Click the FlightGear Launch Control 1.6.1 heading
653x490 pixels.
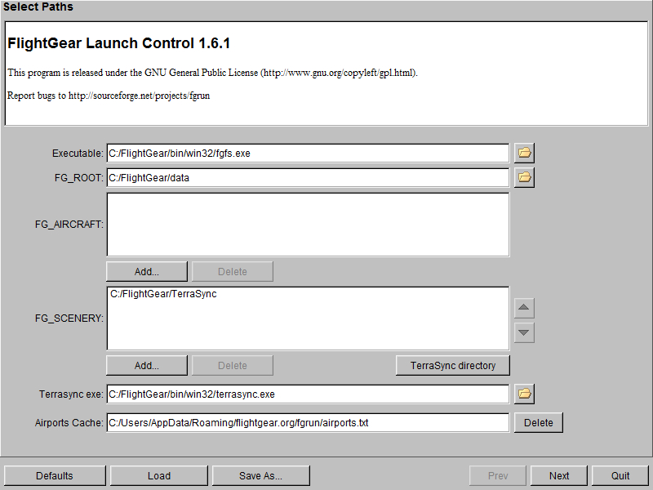coord(118,43)
